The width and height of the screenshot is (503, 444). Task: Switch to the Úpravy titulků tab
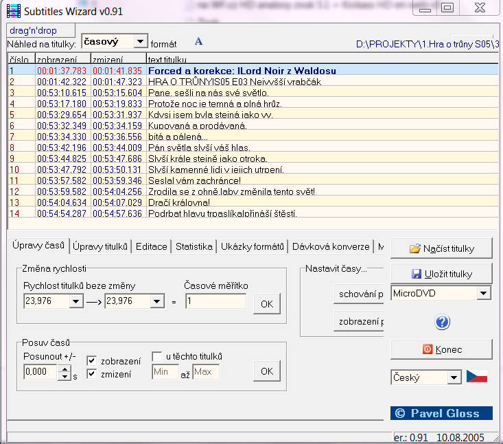[x=101, y=246]
